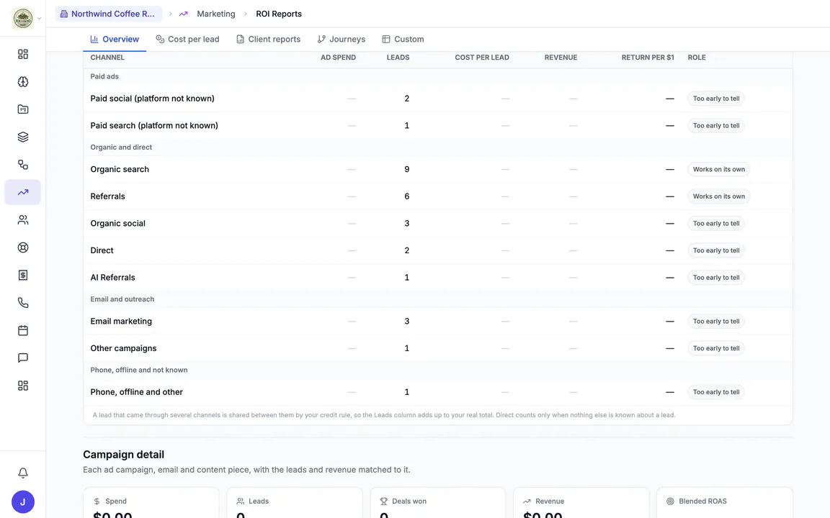
Task: Open the calendar icon in sidebar
Action: click(x=23, y=330)
